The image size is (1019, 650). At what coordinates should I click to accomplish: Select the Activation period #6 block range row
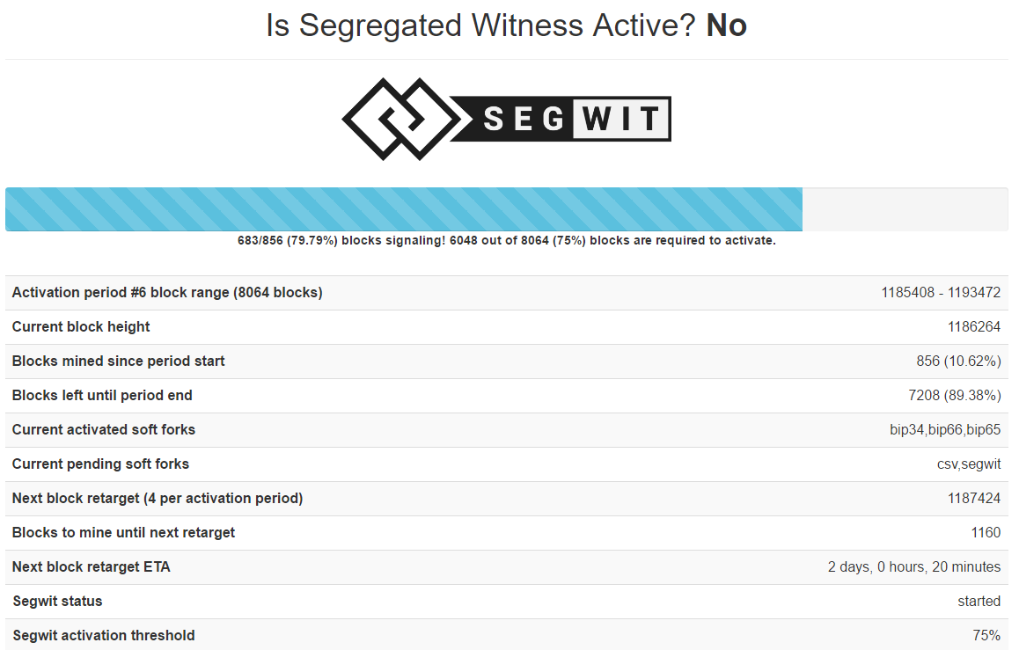click(506, 293)
